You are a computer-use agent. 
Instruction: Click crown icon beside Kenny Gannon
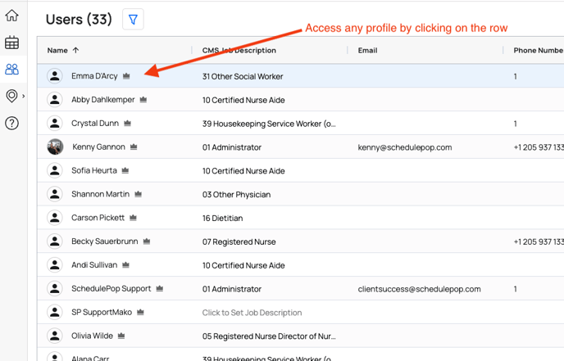134,147
